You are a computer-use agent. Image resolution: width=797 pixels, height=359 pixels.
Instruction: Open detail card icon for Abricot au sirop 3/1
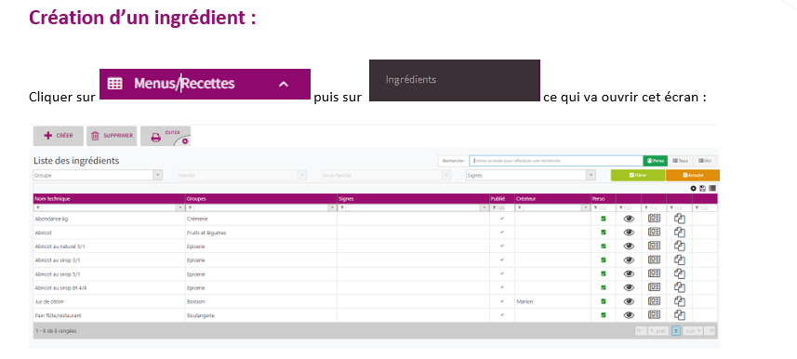(654, 259)
